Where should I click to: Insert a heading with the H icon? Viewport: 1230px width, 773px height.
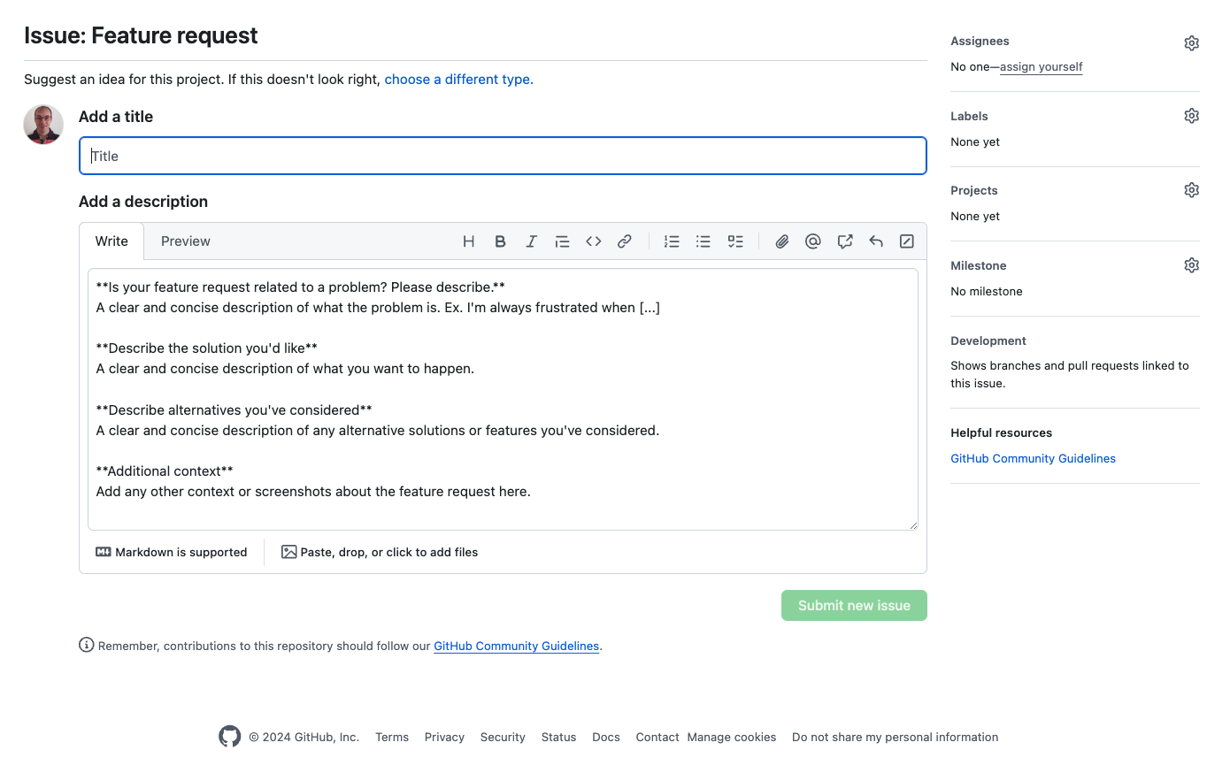[469, 241]
